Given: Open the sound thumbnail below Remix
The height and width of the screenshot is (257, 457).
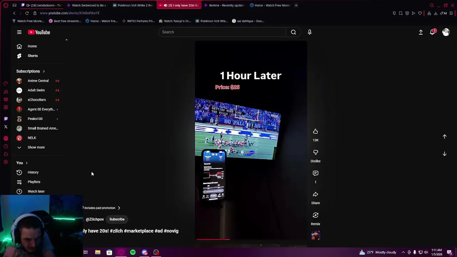Looking at the screenshot, I should (316, 235).
